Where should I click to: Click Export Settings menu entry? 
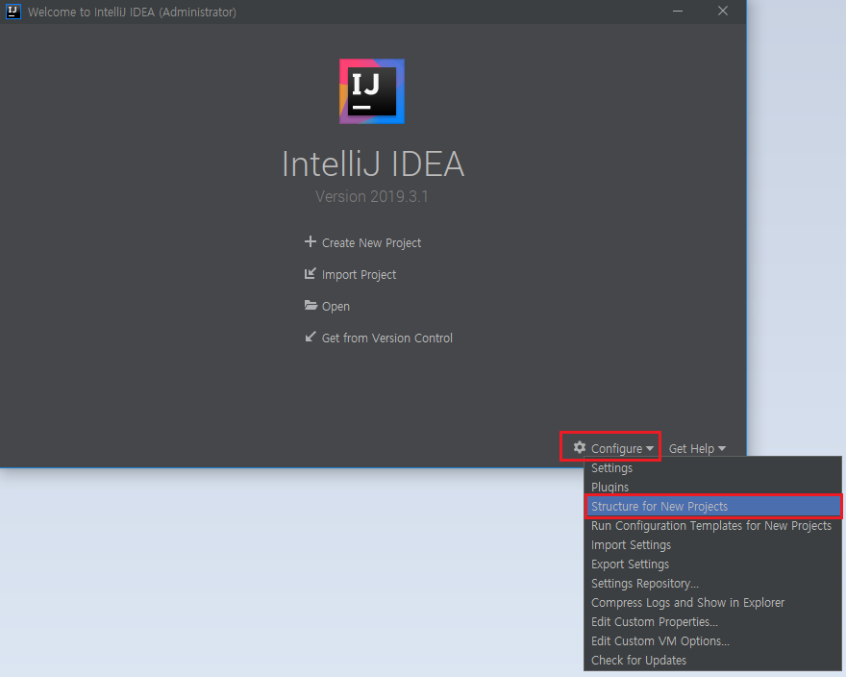click(712, 564)
